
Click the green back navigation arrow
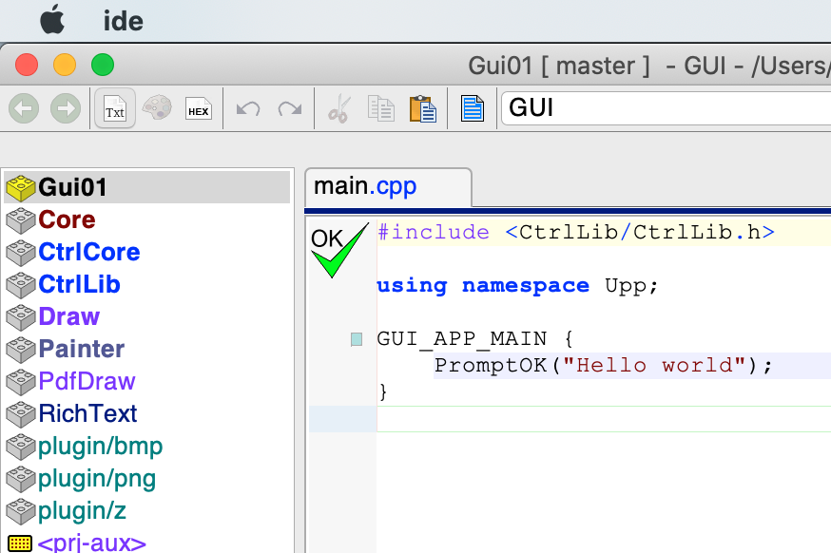24,109
